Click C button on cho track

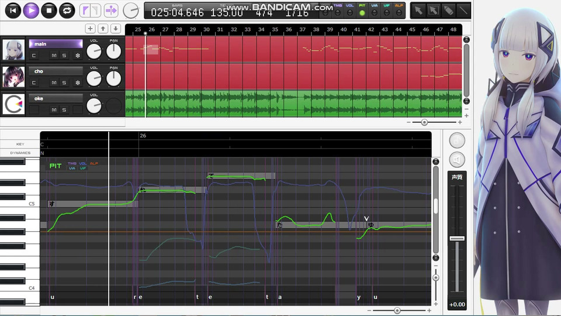(x=34, y=83)
